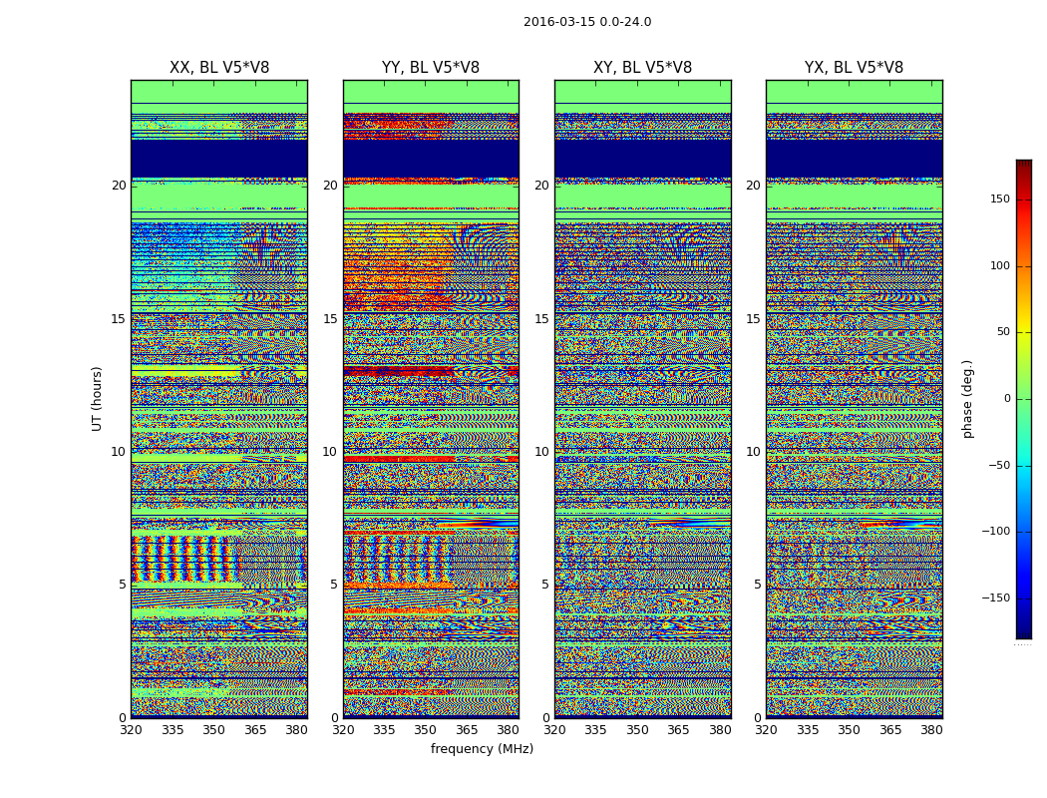The image size is (1047, 798).
Task: Click the colorbar tick label −150
Action: point(995,598)
